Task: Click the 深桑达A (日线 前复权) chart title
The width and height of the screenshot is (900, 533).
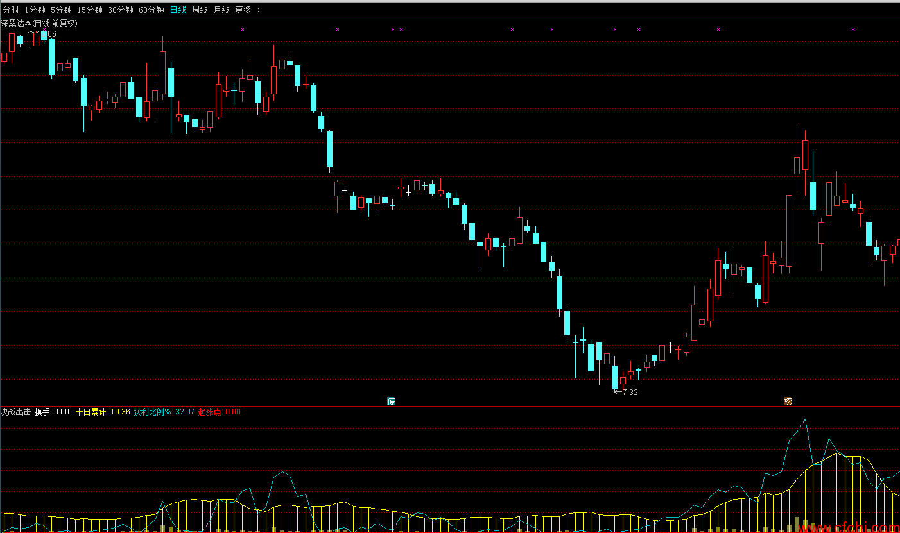Action: [x=39, y=23]
